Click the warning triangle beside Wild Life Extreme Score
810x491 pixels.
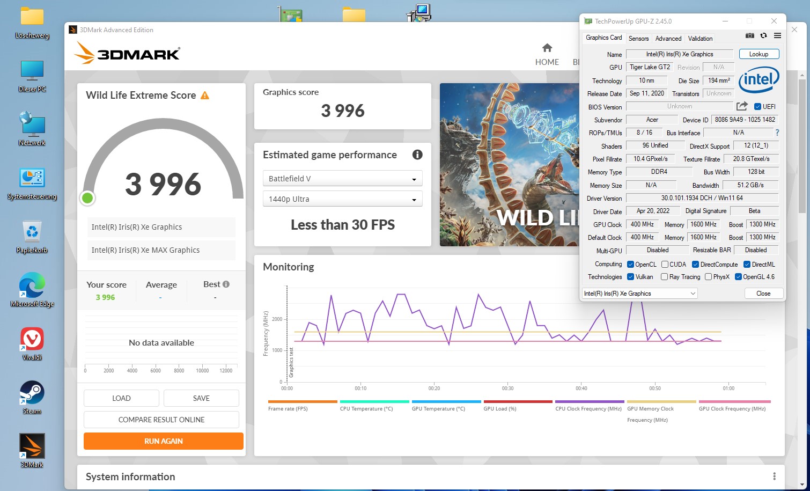click(204, 96)
